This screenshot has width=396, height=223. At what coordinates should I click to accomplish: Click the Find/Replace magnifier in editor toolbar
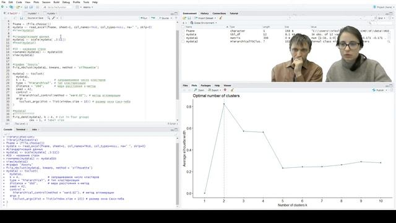point(48,18)
